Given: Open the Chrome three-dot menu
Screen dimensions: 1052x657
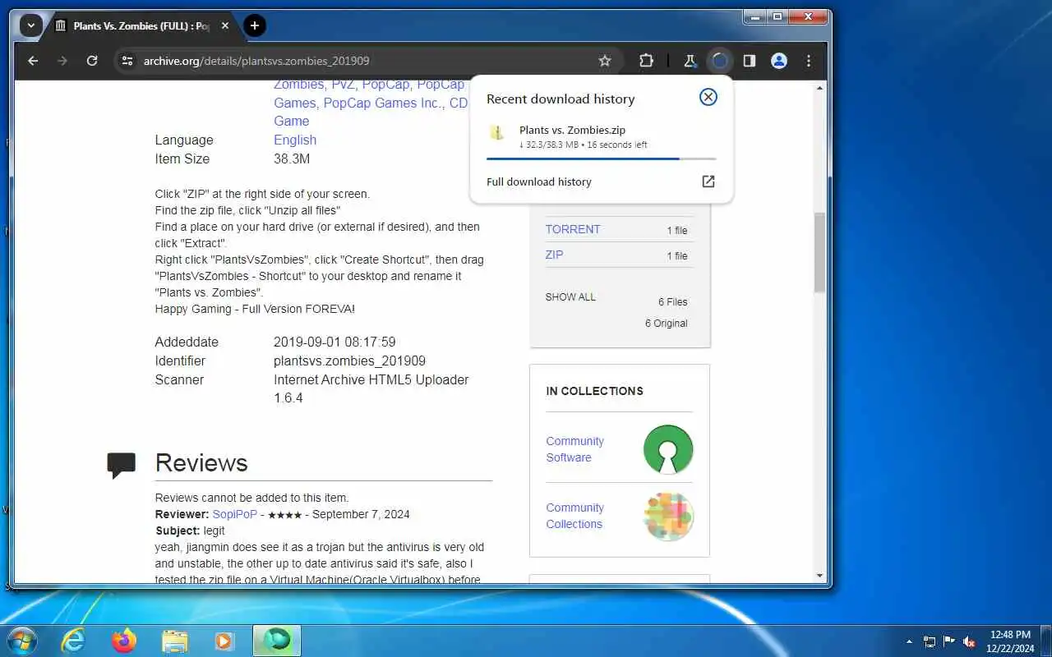Looking at the screenshot, I should pyautogui.click(x=809, y=61).
